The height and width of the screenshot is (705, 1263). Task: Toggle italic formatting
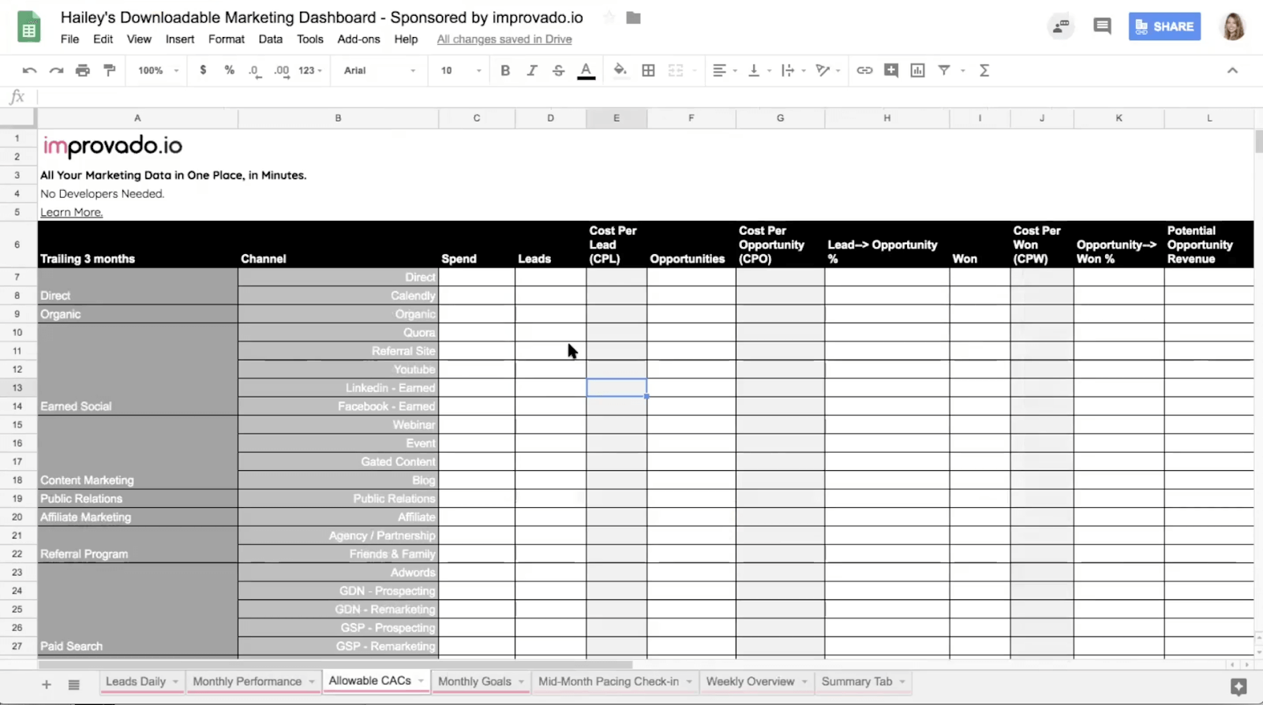(532, 70)
